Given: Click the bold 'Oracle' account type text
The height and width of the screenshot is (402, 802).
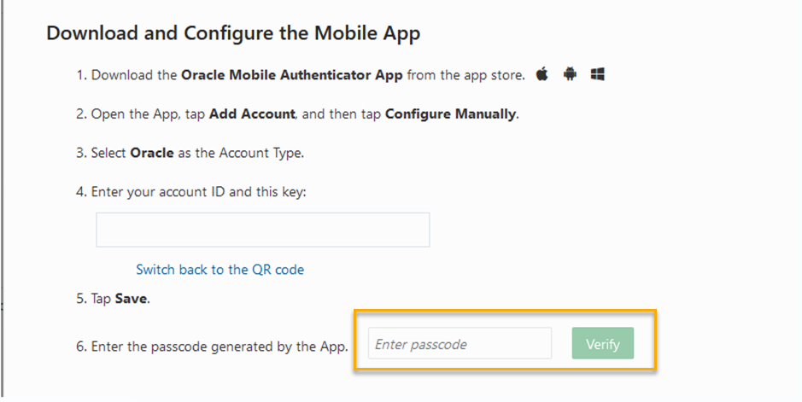Looking at the screenshot, I should [x=151, y=154].
